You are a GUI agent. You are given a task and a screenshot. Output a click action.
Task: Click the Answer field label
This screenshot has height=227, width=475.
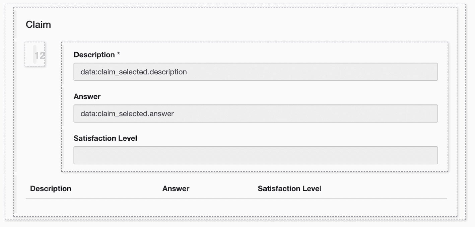pos(87,96)
